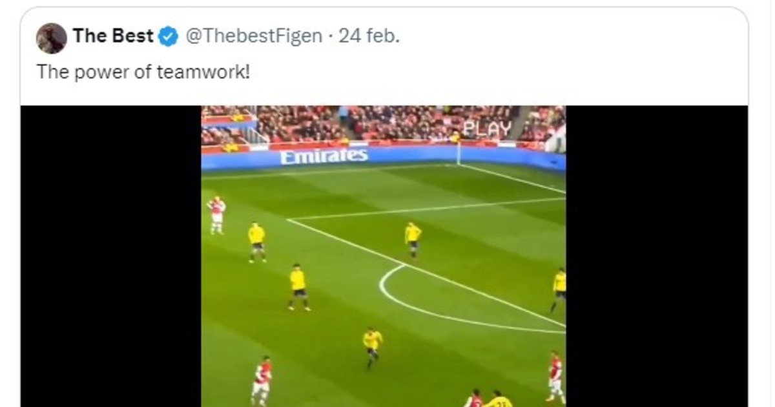Click the yellow player inside penalty box
The height and width of the screenshot is (407, 775).
tap(413, 239)
